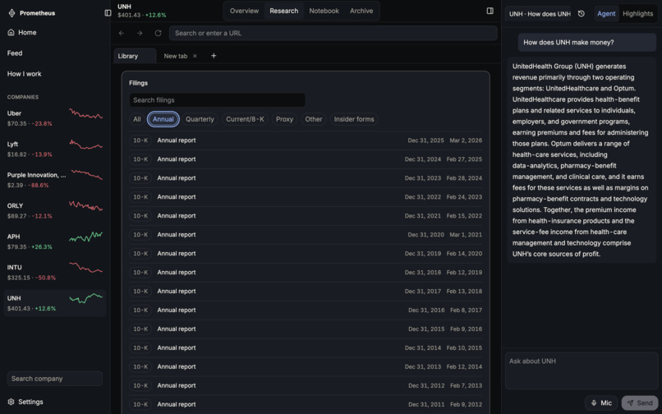The height and width of the screenshot is (414, 662).
Task: Open 10-K filed Feb 9, 2016
Action: tap(306, 329)
